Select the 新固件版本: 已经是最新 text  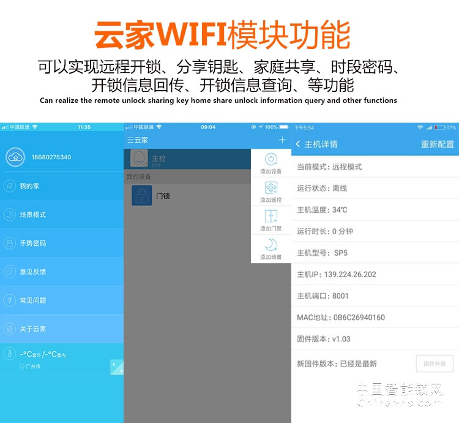(x=337, y=364)
